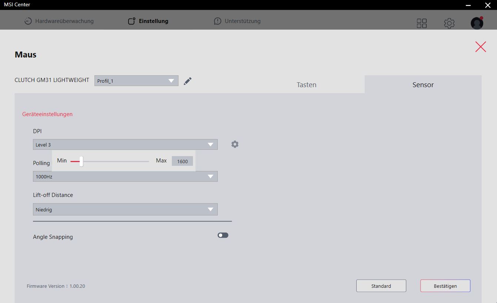Click the DPI value field showing 1600

point(182,161)
